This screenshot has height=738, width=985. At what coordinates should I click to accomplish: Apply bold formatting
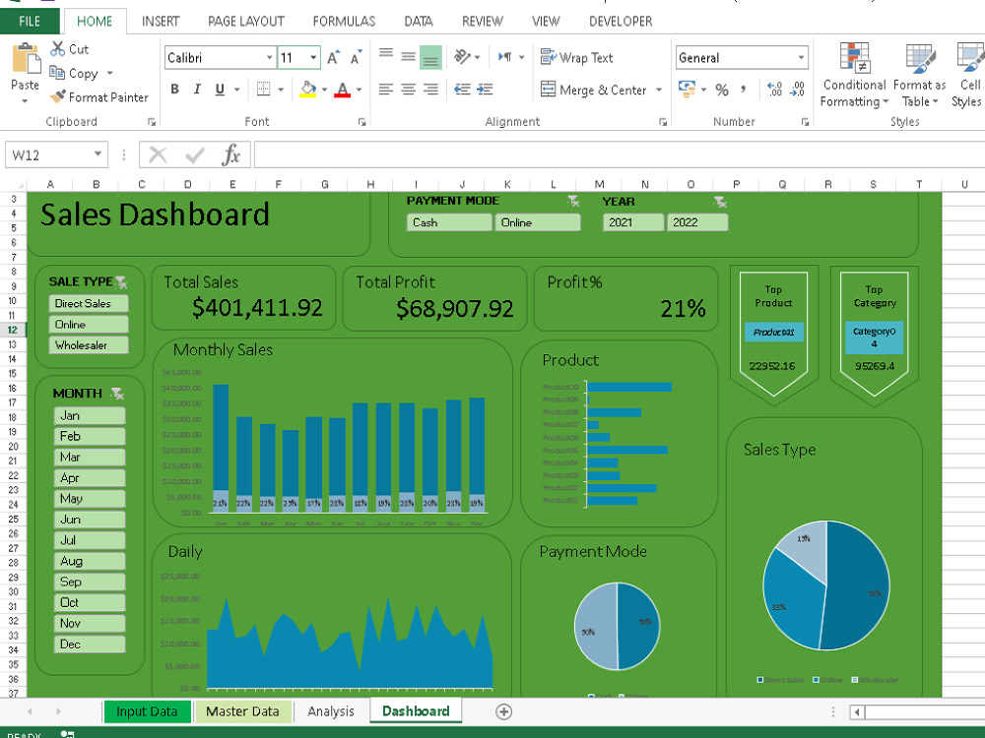coord(174,89)
